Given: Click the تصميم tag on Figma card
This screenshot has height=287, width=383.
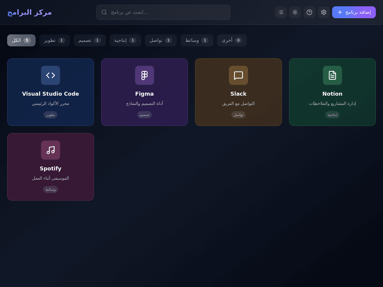Looking at the screenshot, I should 145,115.
